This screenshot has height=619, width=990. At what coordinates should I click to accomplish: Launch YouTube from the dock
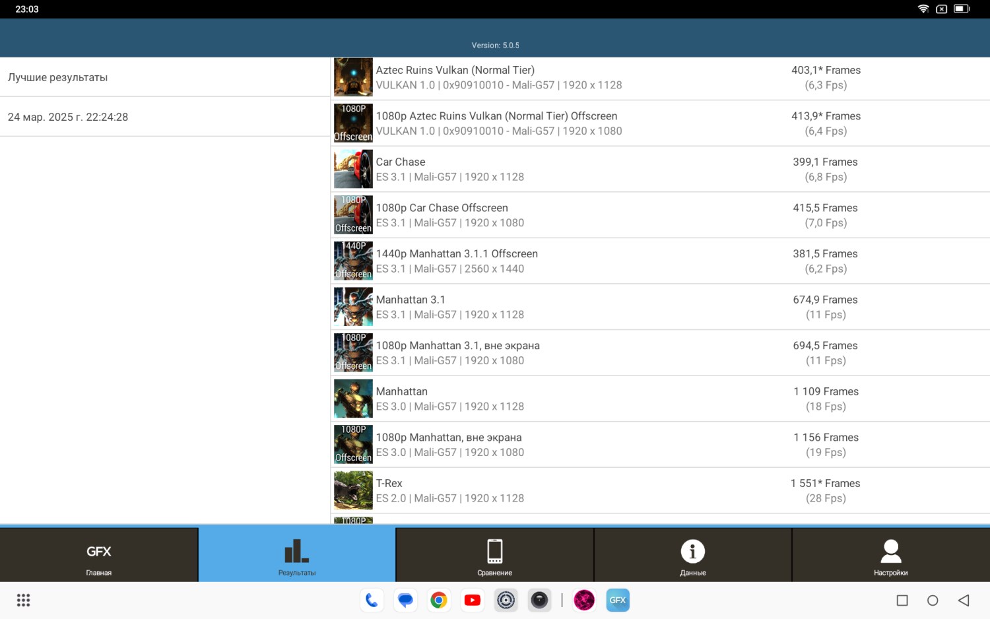(x=473, y=600)
